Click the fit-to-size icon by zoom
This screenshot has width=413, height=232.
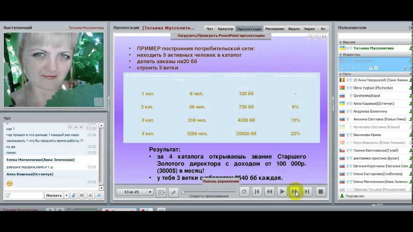click(324, 37)
